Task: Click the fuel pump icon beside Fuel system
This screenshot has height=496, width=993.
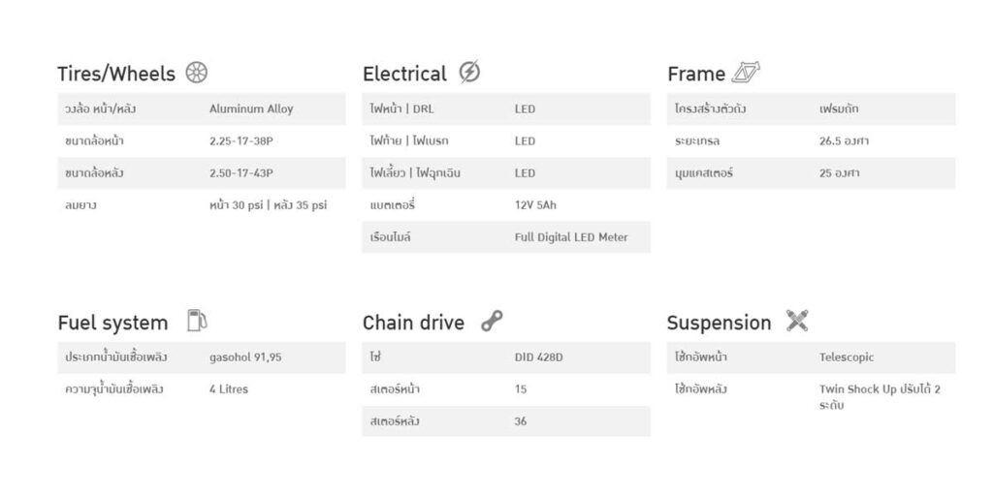Action: (197, 320)
